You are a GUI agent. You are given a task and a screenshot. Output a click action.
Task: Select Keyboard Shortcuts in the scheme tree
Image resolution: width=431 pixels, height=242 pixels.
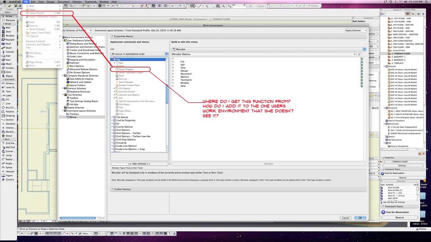[x=79, y=92]
